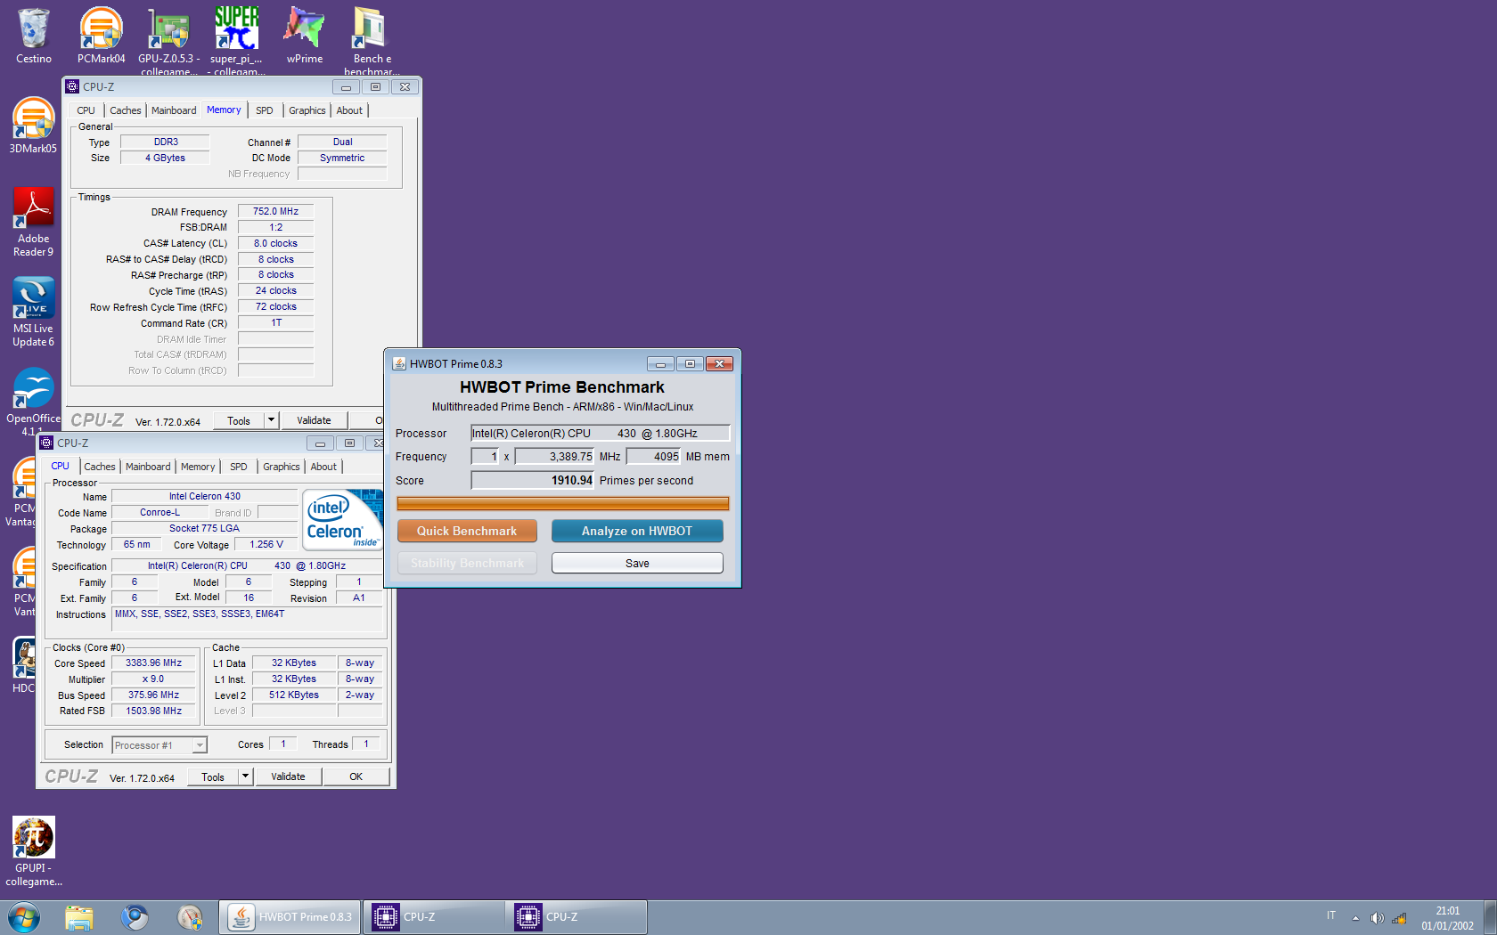Select About tab in lower CPU-Z window

323,467
